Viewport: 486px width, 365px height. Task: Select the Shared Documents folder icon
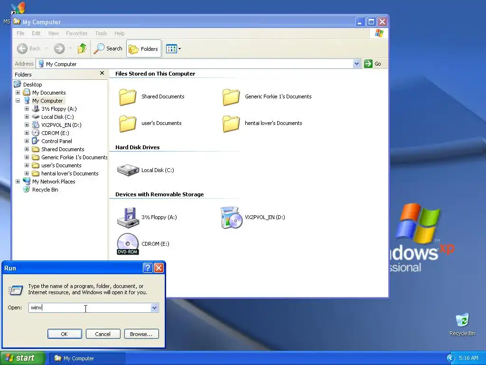(x=128, y=97)
